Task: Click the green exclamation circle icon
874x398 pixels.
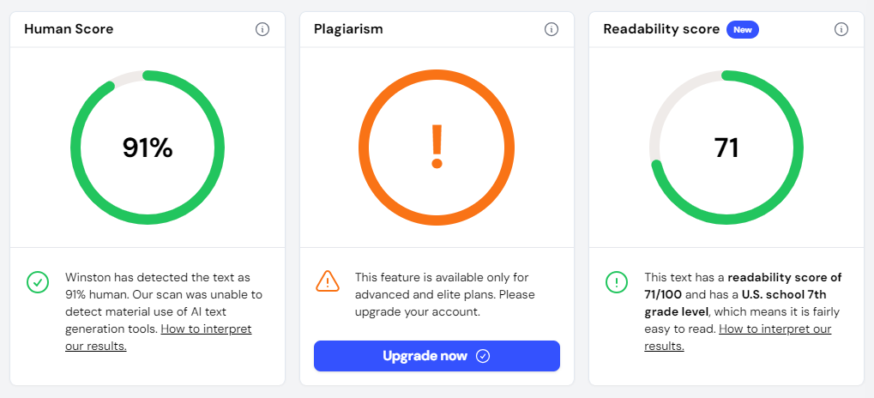Action: click(x=617, y=282)
